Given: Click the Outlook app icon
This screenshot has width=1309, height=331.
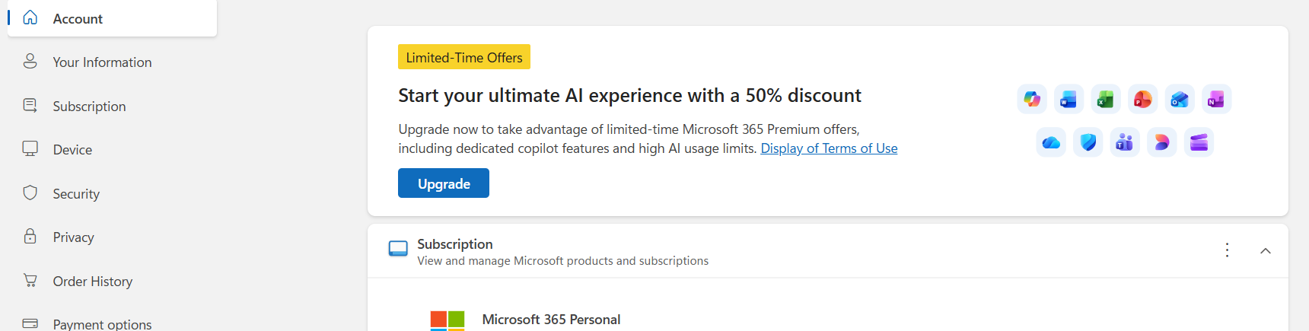Looking at the screenshot, I should tap(1180, 99).
